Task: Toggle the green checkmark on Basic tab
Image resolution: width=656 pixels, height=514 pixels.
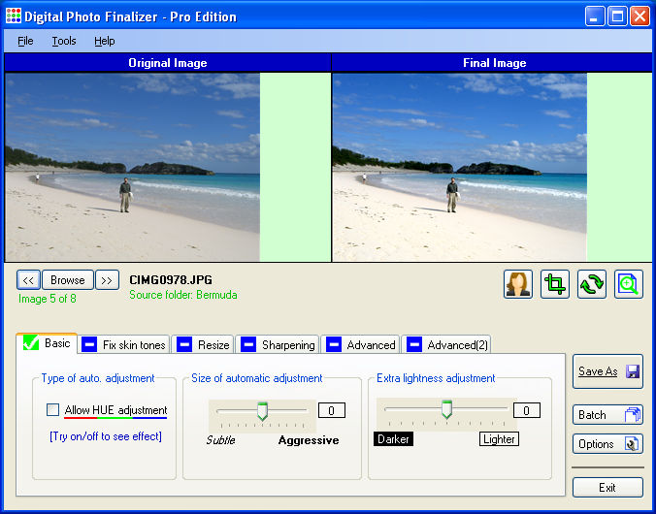Action: click(x=31, y=343)
